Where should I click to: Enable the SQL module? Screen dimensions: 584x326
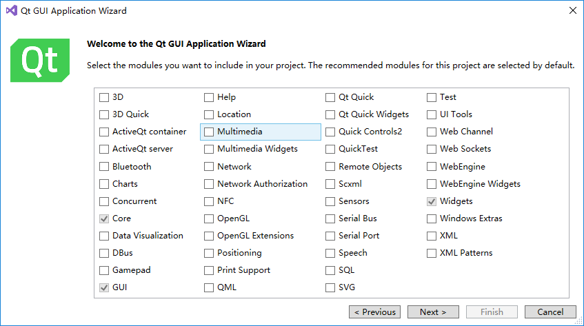pyautogui.click(x=330, y=270)
